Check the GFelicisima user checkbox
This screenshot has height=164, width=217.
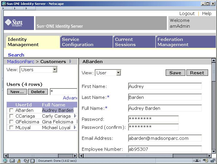click(11, 122)
